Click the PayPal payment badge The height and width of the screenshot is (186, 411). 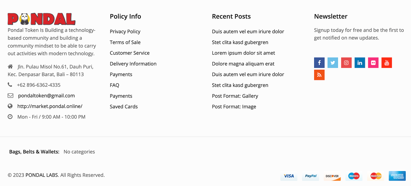click(311, 176)
